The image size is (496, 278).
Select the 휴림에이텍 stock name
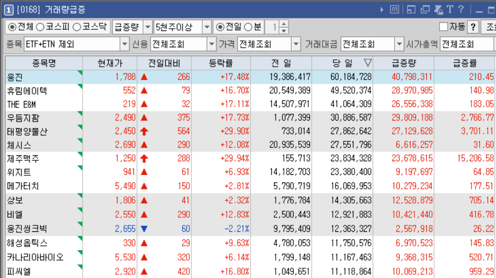[x=27, y=91]
